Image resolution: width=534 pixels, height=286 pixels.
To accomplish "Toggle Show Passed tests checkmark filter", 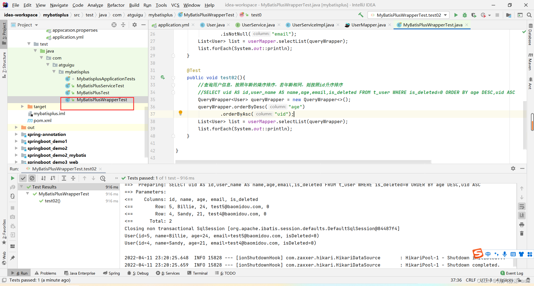I will (23, 178).
